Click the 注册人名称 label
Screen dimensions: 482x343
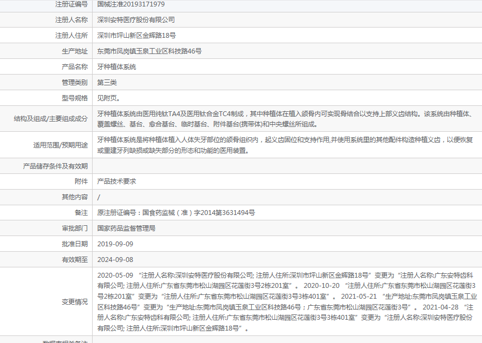pos(71,20)
